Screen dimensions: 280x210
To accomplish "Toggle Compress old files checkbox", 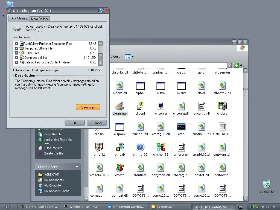I will click(17, 57).
